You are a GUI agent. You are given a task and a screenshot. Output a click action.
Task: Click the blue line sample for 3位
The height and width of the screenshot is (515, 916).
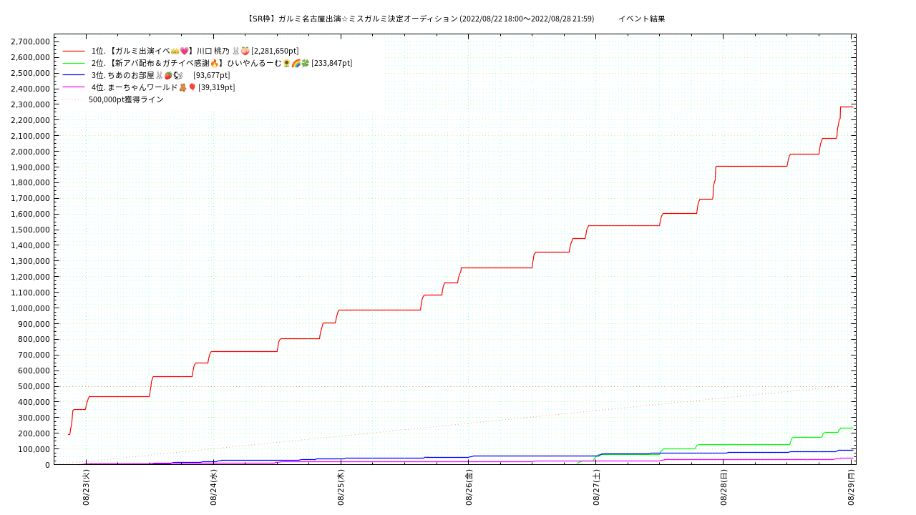pos(74,75)
